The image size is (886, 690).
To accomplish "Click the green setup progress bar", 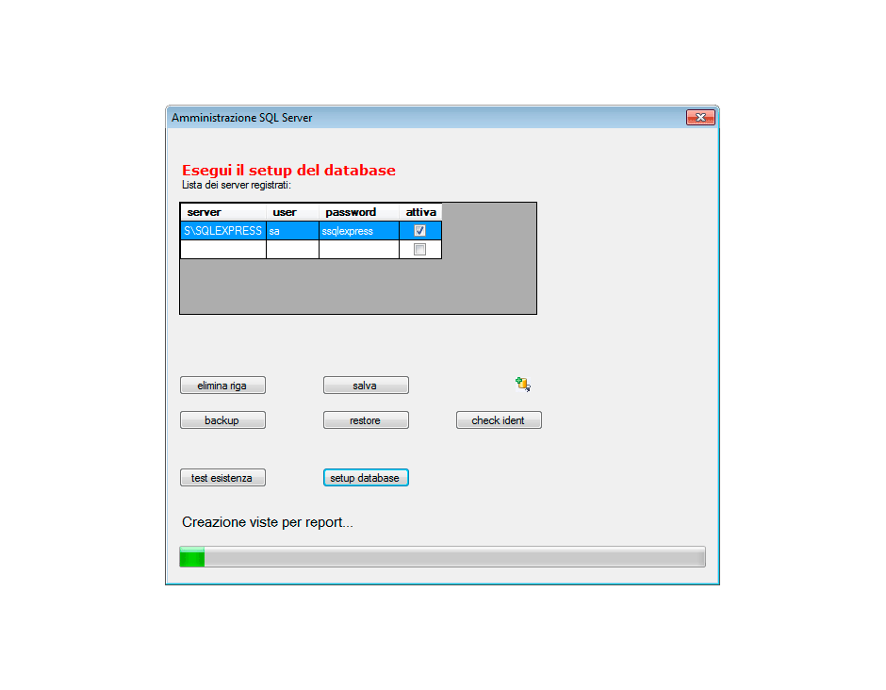I will (x=442, y=557).
